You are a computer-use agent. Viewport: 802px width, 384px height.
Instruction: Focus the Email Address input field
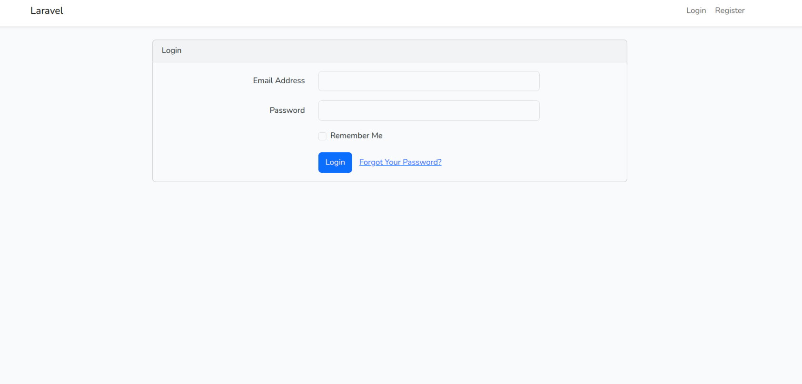tap(429, 81)
